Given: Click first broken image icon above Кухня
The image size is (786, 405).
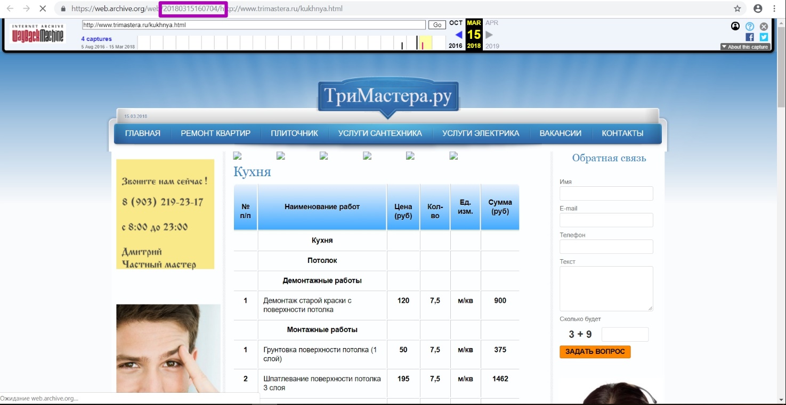Looking at the screenshot, I should tap(238, 155).
